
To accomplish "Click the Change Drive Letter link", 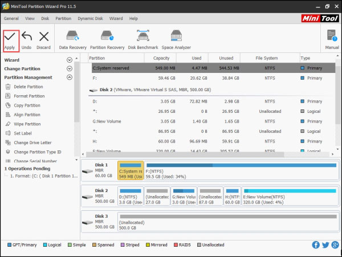I will point(32,143).
